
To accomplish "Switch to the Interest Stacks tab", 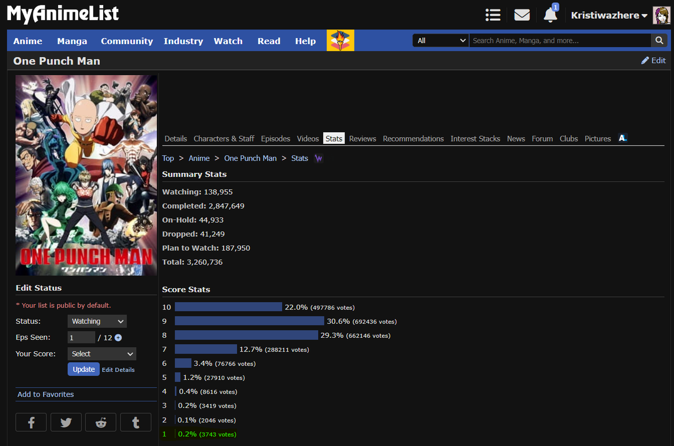I will 476,138.
